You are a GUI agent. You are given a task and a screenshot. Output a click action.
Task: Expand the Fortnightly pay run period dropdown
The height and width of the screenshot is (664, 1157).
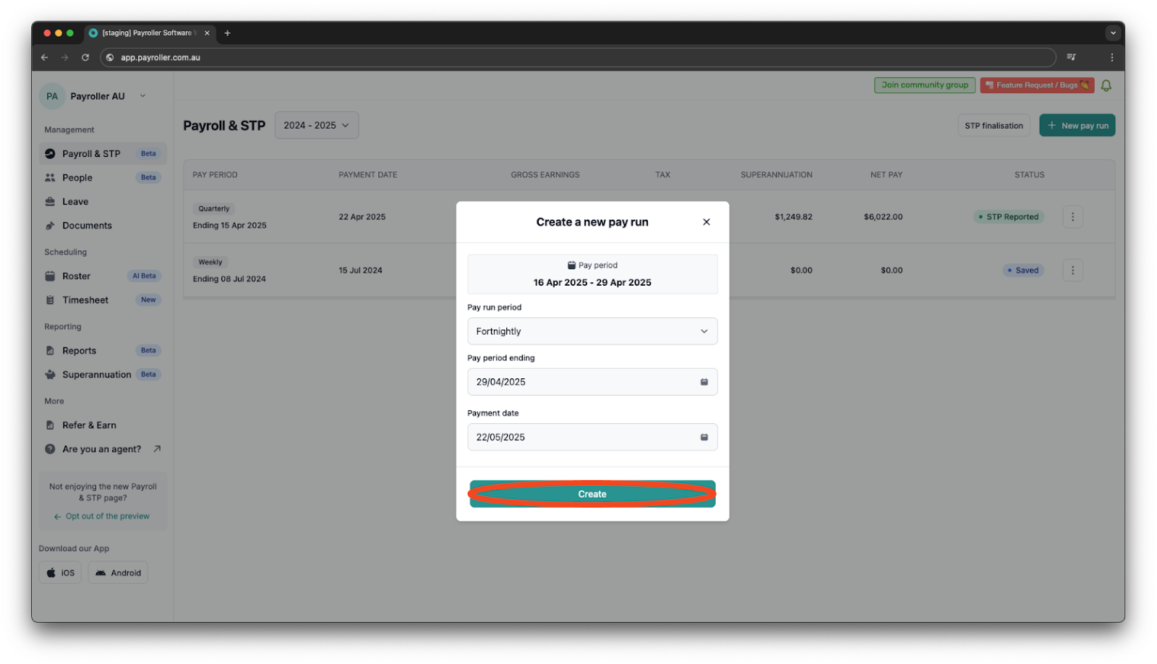592,331
